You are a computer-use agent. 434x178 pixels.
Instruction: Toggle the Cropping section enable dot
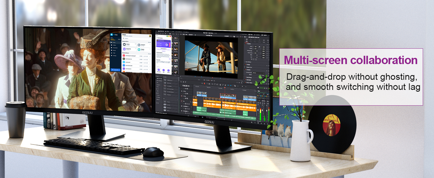point(245,64)
